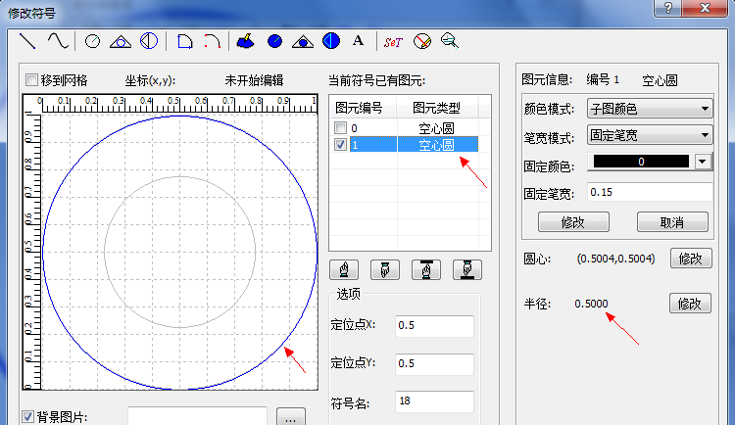Click the black 固定颜色 color swatch
This screenshot has height=425, width=735.
[640, 162]
